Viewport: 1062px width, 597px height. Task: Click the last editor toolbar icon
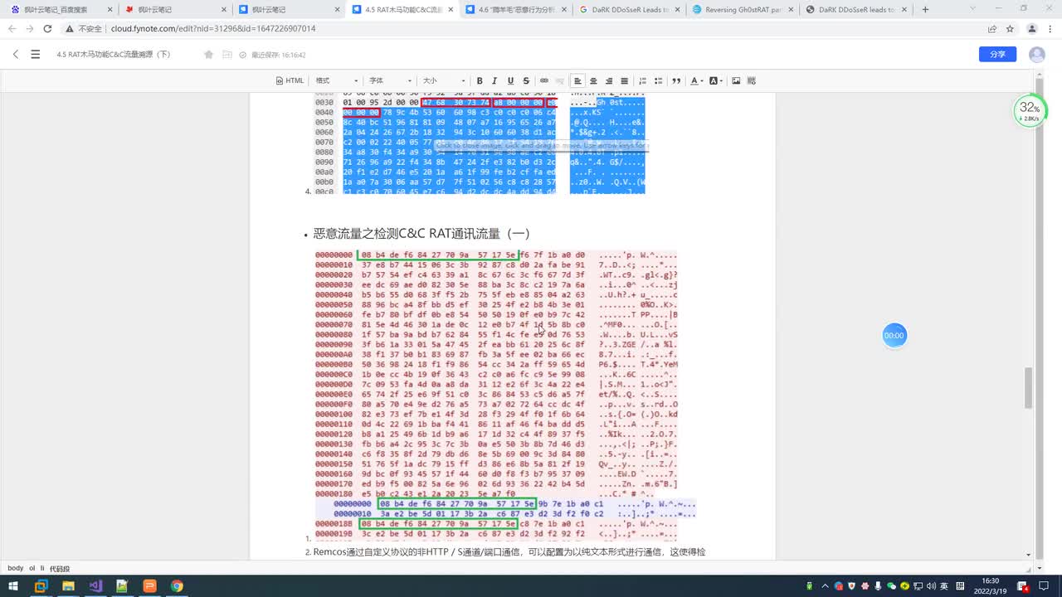coord(752,80)
